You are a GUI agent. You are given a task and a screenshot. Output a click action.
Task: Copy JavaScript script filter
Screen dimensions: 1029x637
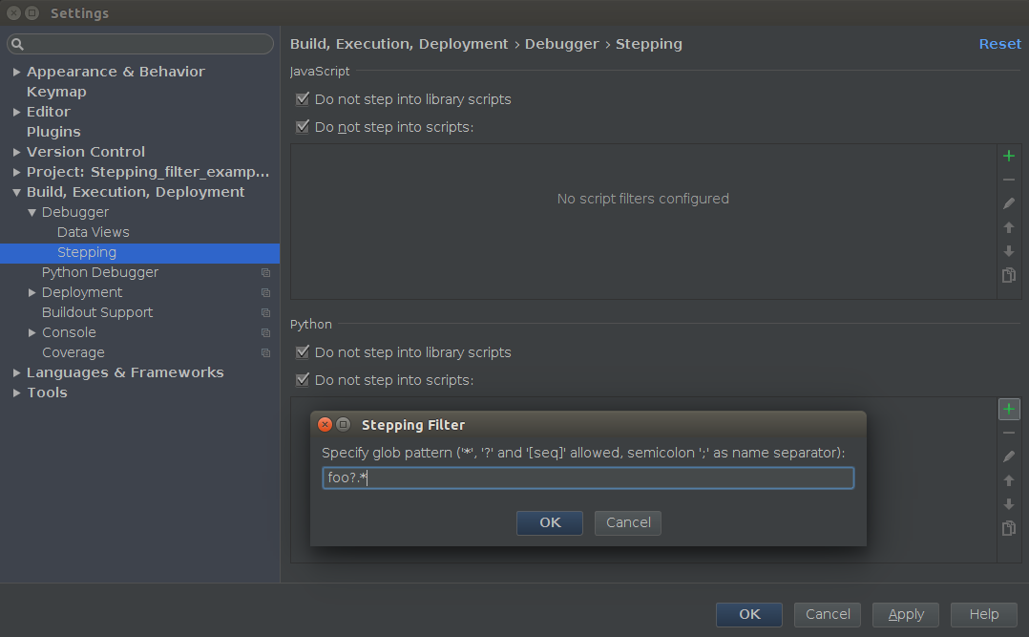pyautogui.click(x=1009, y=275)
